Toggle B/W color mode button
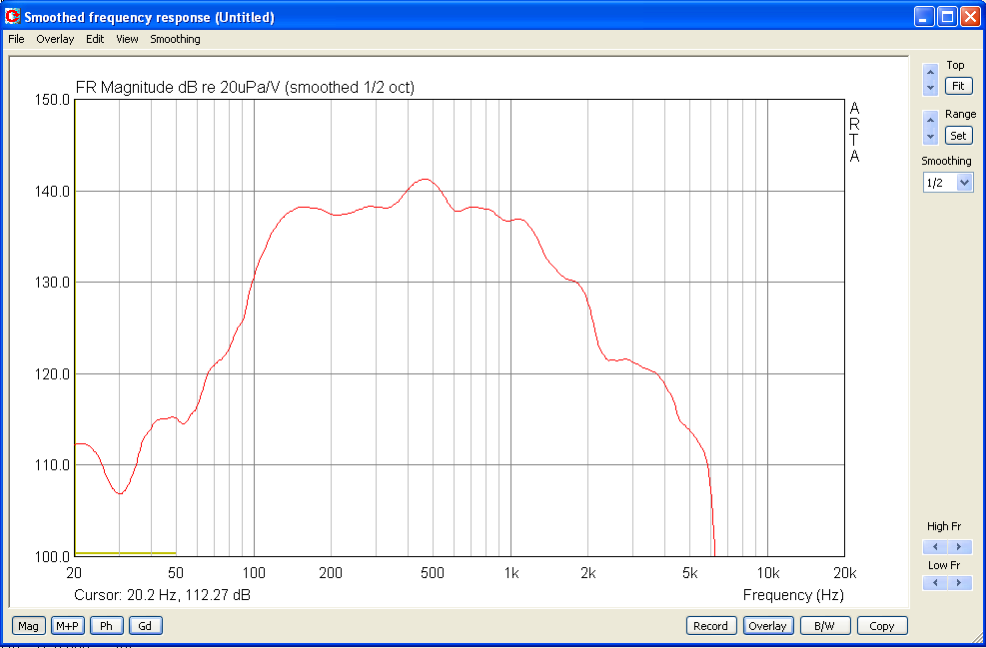The height and width of the screenshot is (648, 986). (x=824, y=626)
